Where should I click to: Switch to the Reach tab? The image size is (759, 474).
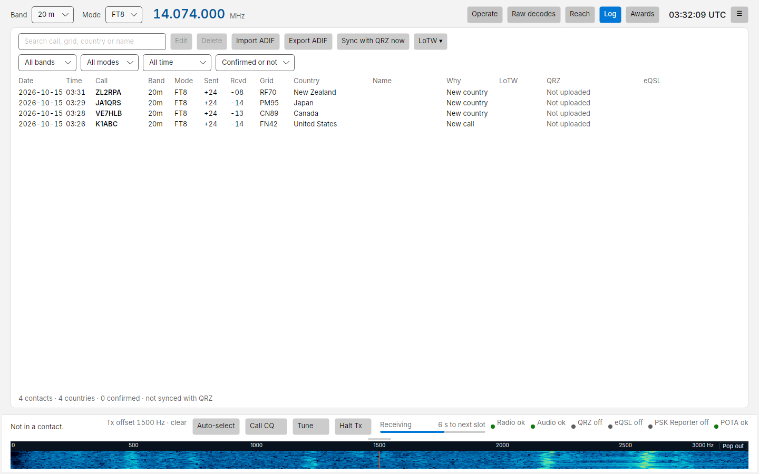click(x=580, y=14)
